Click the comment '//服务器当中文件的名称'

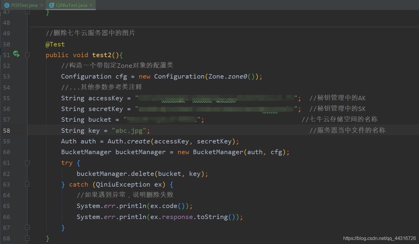pyautogui.click(x=347, y=130)
